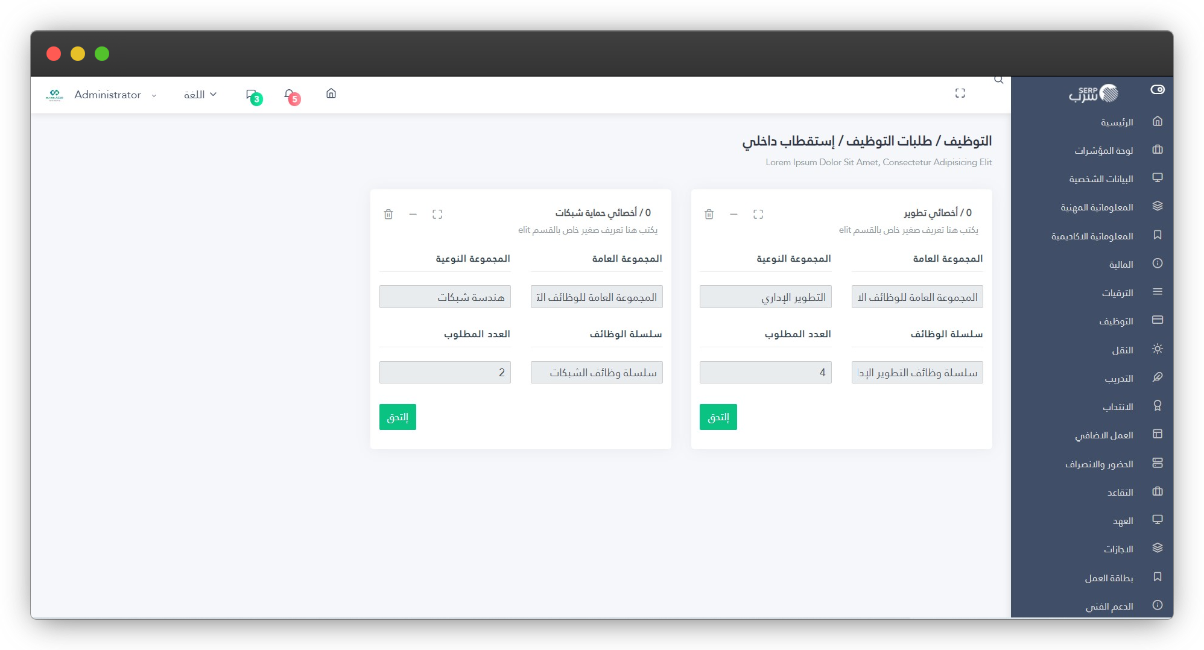Viewport: 1204px width, 650px height.
Task: Open التوظيف in the sidebar
Action: (1116, 321)
